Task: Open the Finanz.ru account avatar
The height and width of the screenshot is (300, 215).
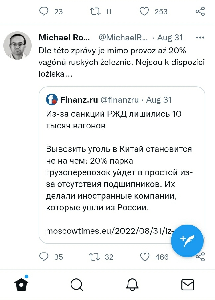Action: tap(52, 99)
